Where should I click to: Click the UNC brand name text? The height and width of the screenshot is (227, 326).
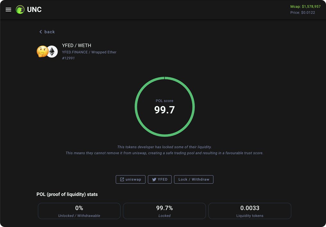pyautogui.click(x=34, y=10)
